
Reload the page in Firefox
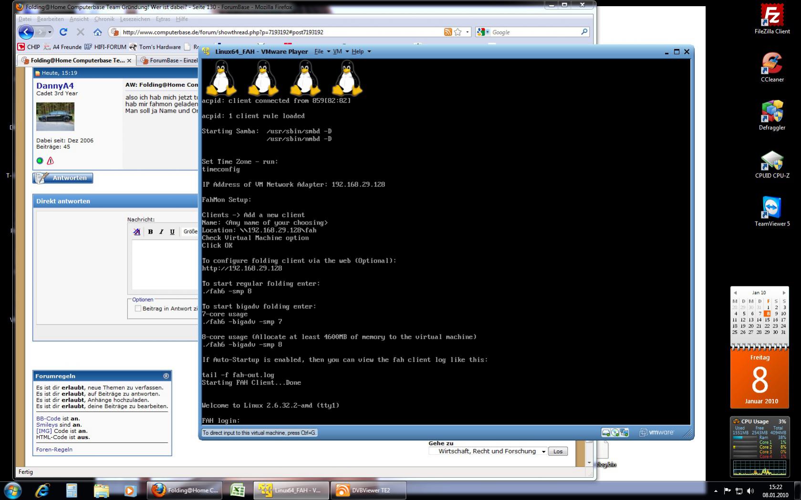click(x=63, y=32)
